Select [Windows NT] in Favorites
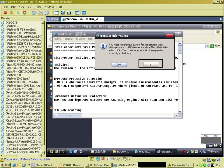 [13, 75]
